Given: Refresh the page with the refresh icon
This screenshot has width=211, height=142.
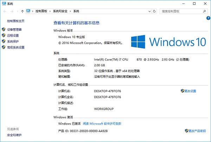Looking at the screenshot, I should click(154, 12).
